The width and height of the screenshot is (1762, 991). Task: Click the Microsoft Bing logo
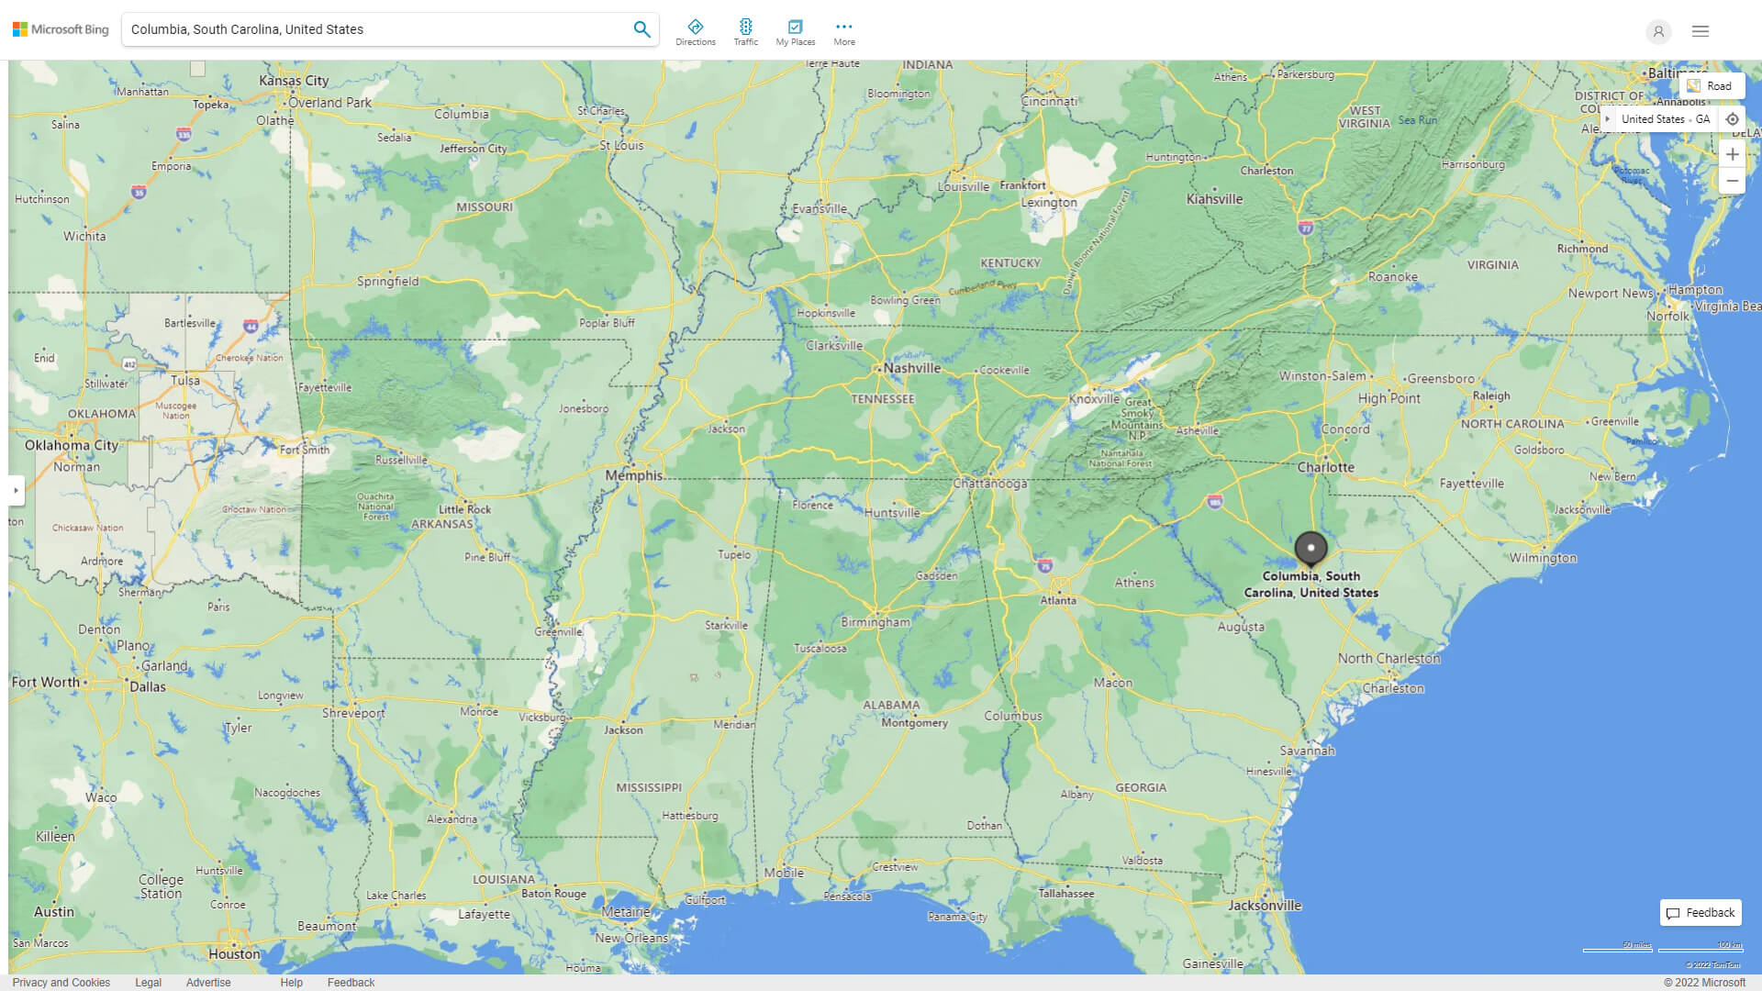coord(58,28)
